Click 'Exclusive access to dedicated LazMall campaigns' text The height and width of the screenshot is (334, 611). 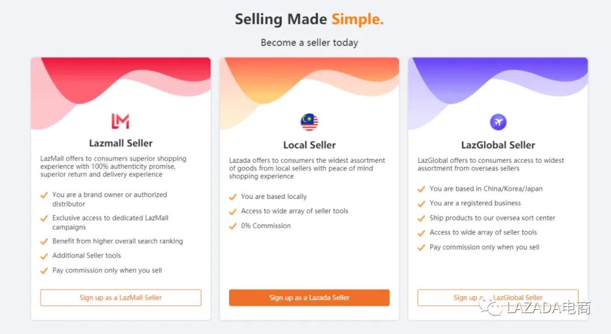click(x=110, y=222)
